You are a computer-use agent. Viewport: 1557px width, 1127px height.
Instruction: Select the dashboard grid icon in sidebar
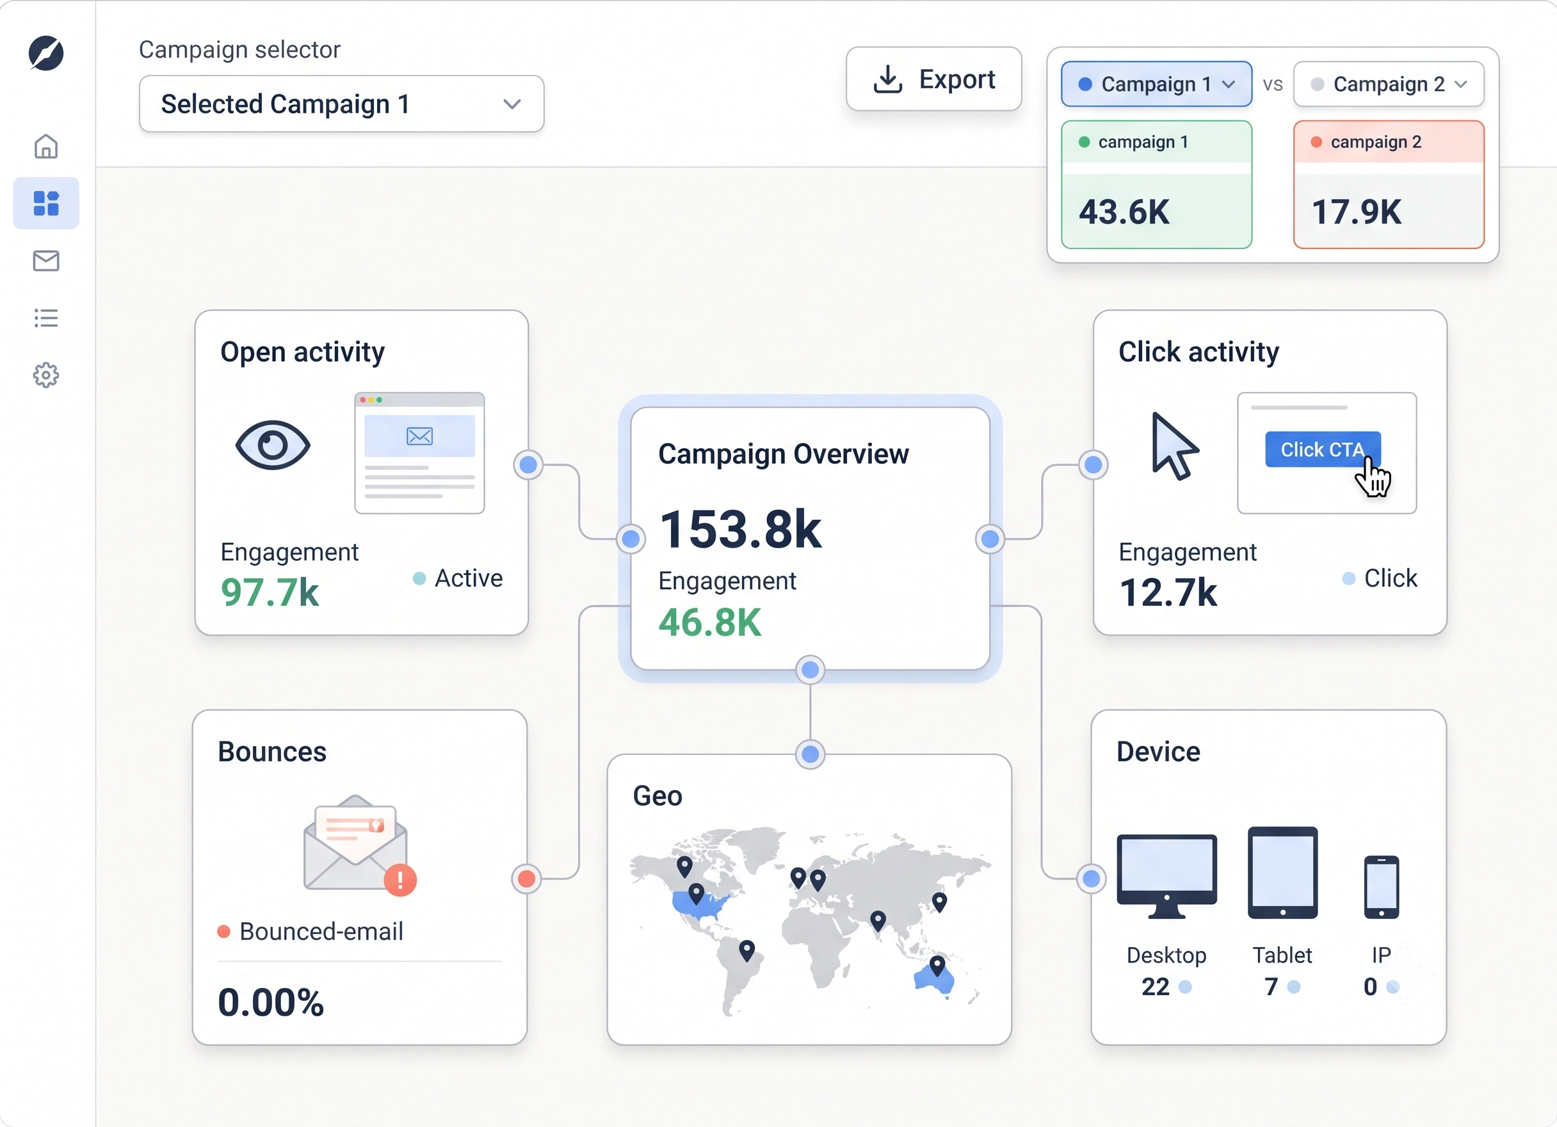coord(46,203)
